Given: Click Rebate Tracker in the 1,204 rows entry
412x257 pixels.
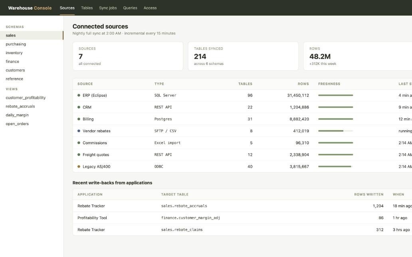Looking at the screenshot, I should click(91, 206).
